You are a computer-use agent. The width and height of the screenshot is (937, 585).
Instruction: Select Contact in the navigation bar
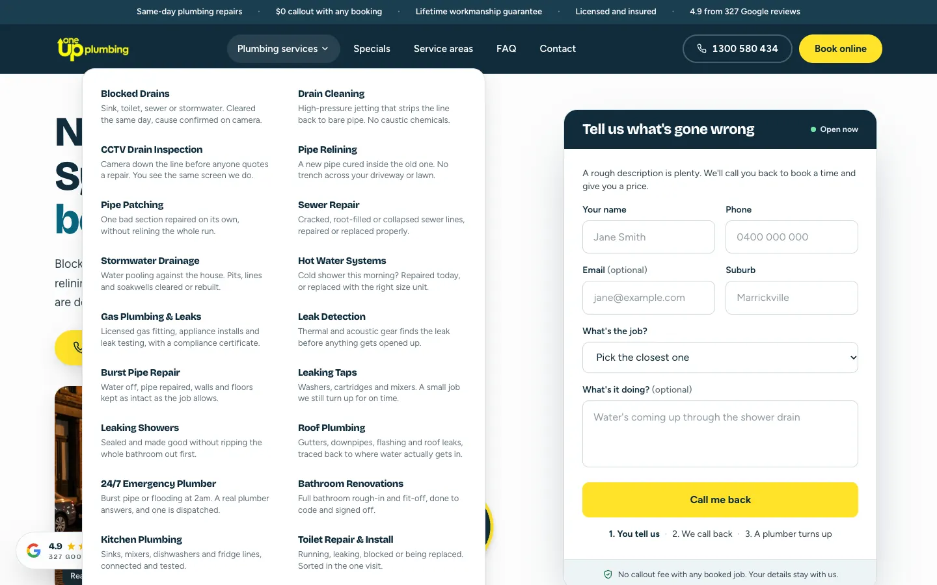coord(558,49)
